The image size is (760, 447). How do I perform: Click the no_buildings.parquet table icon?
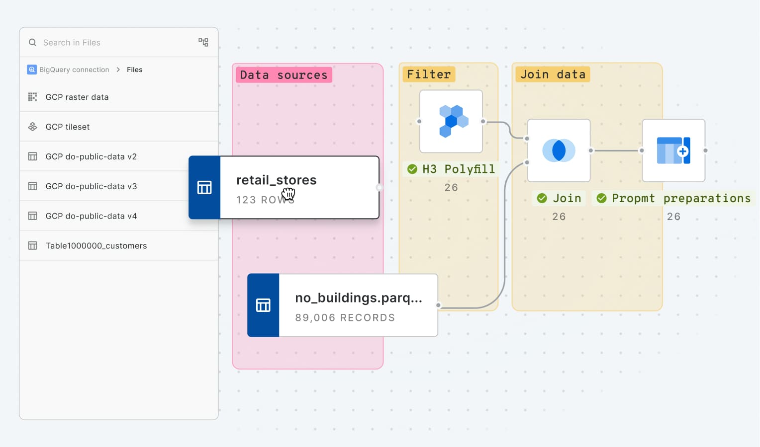pos(263,305)
